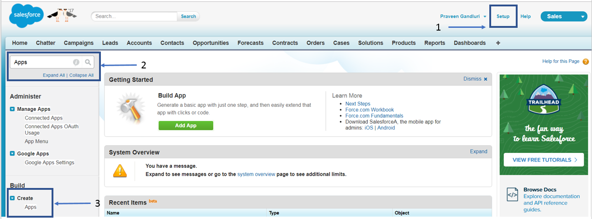Screen dimensions: 592x219
Task: Click the info icon in sidebar search box
Action: [76, 62]
